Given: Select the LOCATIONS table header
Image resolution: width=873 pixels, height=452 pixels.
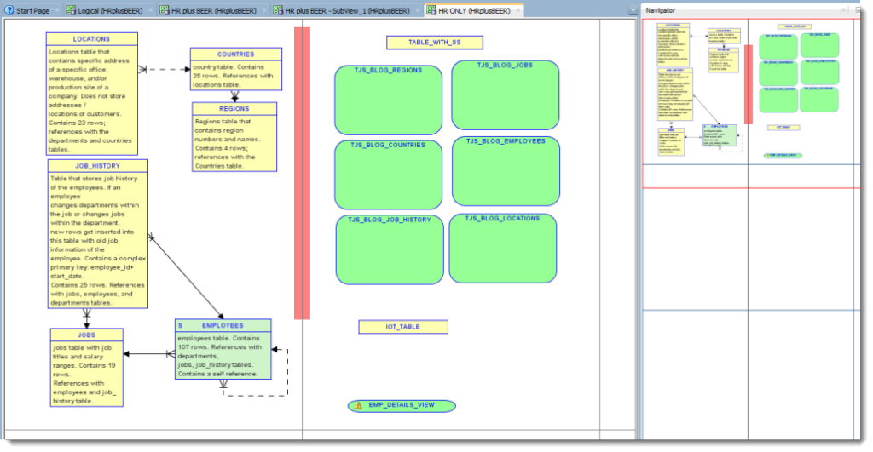Looking at the screenshot, I should [92, 39].
